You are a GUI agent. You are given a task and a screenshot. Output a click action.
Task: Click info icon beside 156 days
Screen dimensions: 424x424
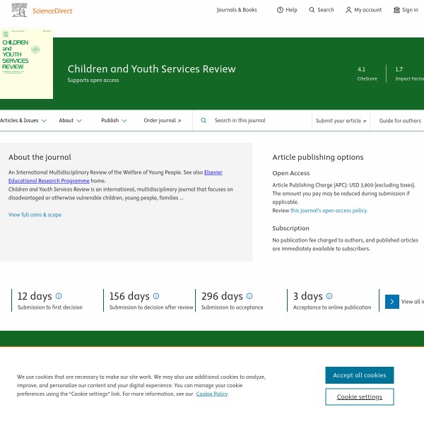[156, 296]
